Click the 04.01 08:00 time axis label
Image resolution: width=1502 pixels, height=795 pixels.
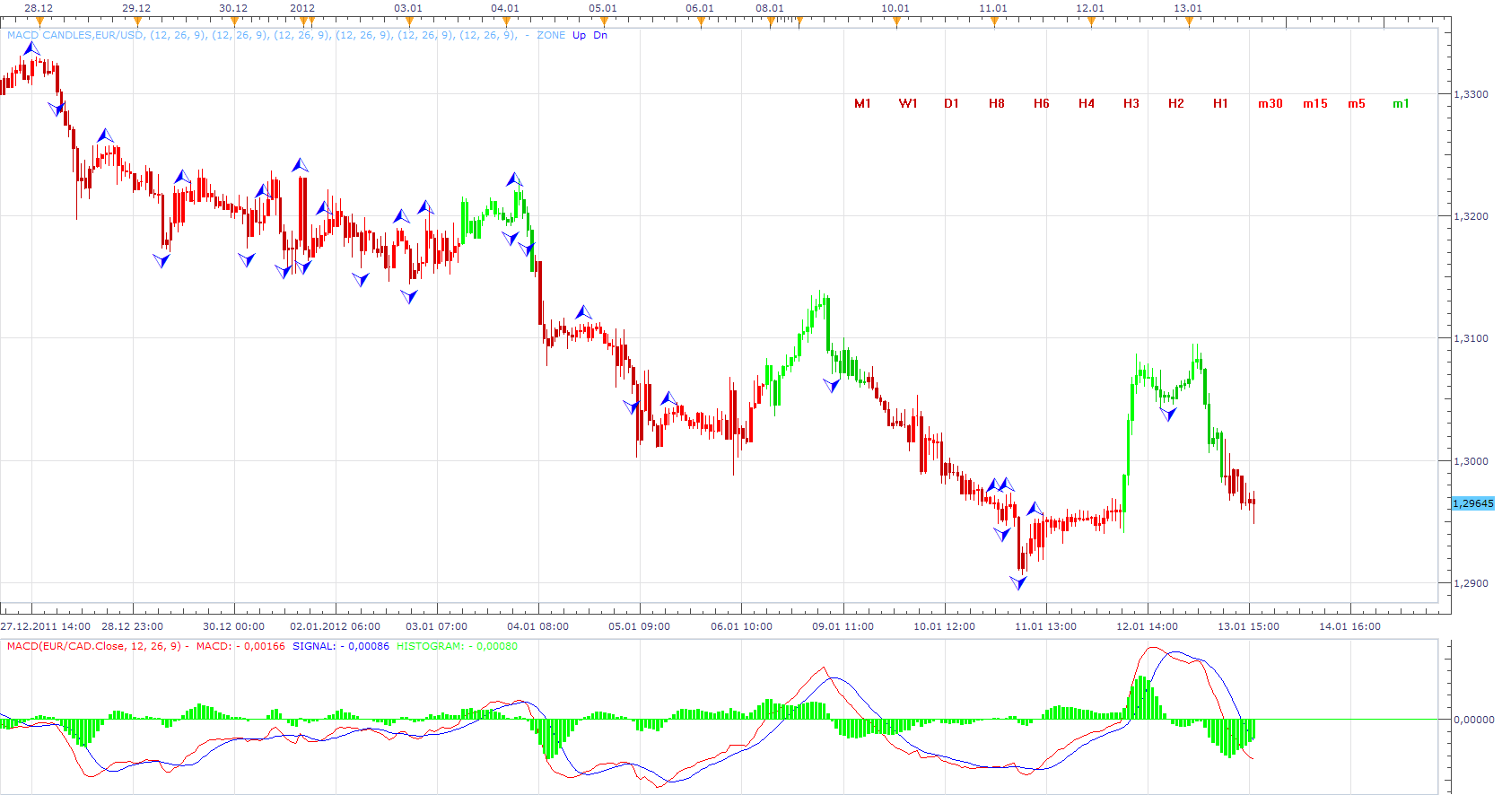(x=538, y=626)
